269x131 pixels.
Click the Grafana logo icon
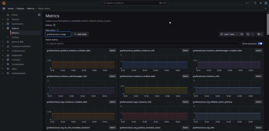4,3
